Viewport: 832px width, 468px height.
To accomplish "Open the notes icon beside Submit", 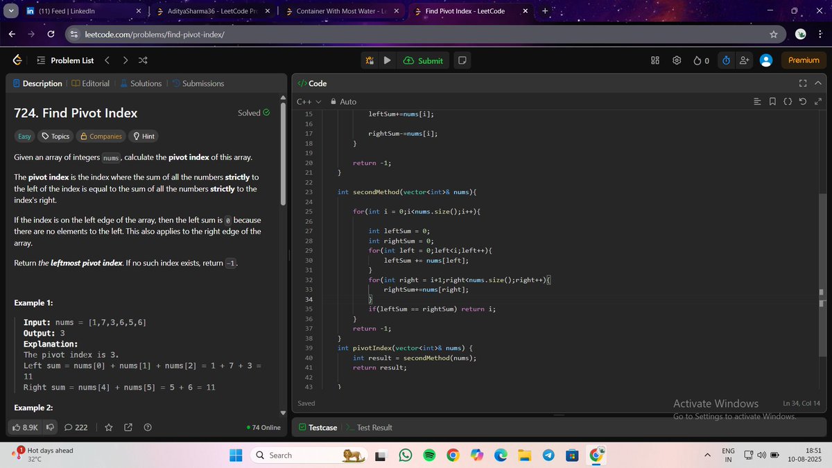I will tap(462, 60).
